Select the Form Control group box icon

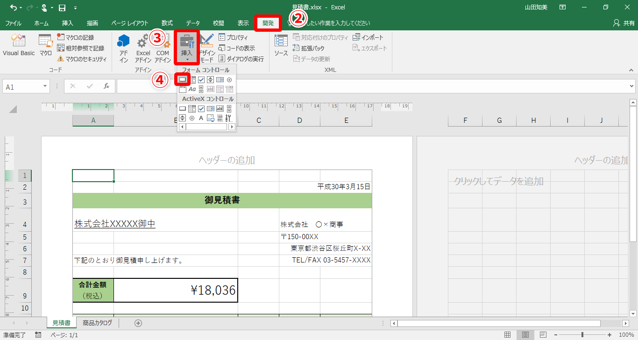(x=183, y=89)
